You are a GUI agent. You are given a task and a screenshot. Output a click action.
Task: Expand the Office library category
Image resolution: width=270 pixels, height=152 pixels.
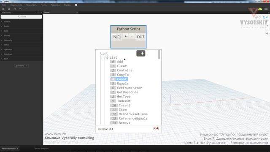tap(6, 45)
